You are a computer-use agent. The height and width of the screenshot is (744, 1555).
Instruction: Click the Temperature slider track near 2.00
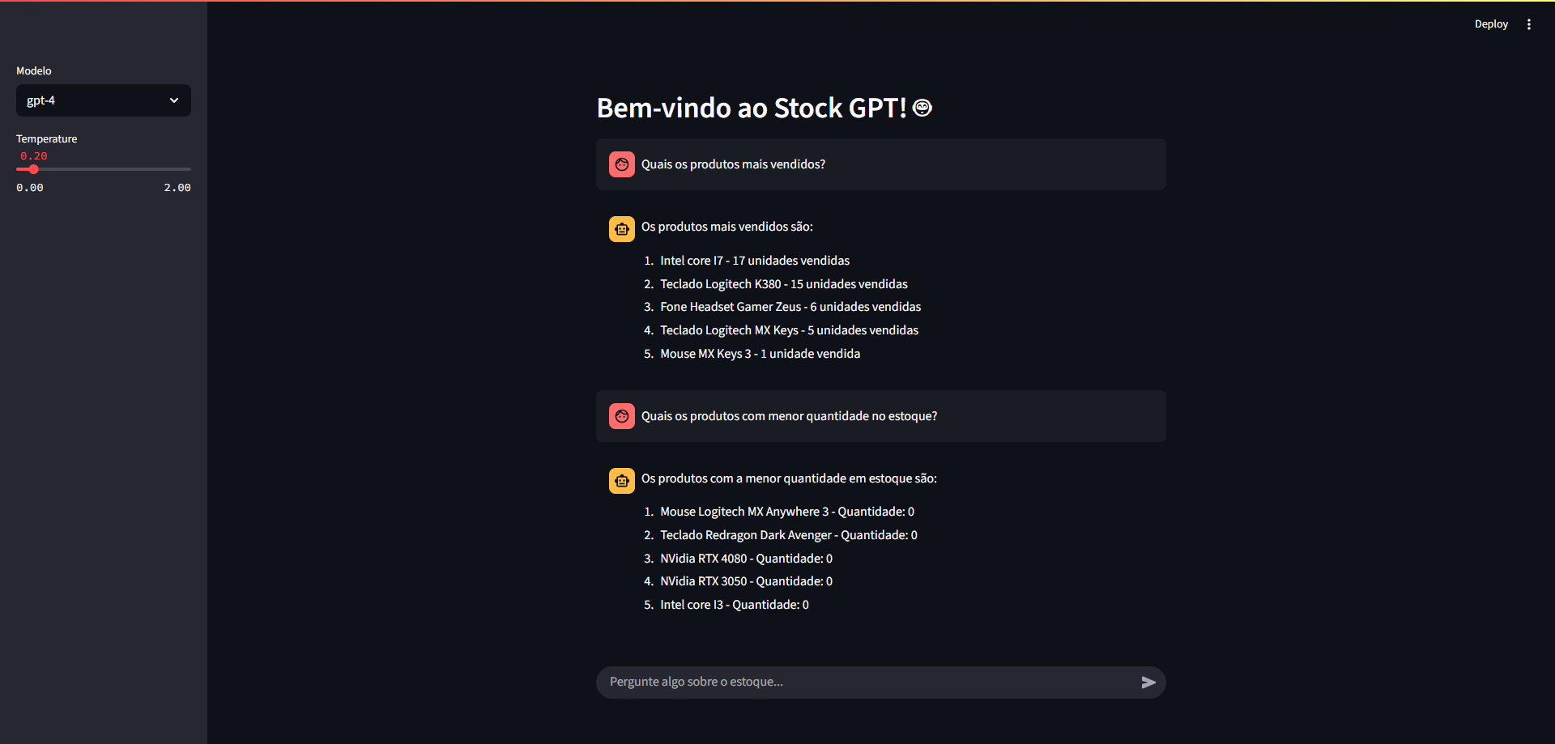pos(185,169)
